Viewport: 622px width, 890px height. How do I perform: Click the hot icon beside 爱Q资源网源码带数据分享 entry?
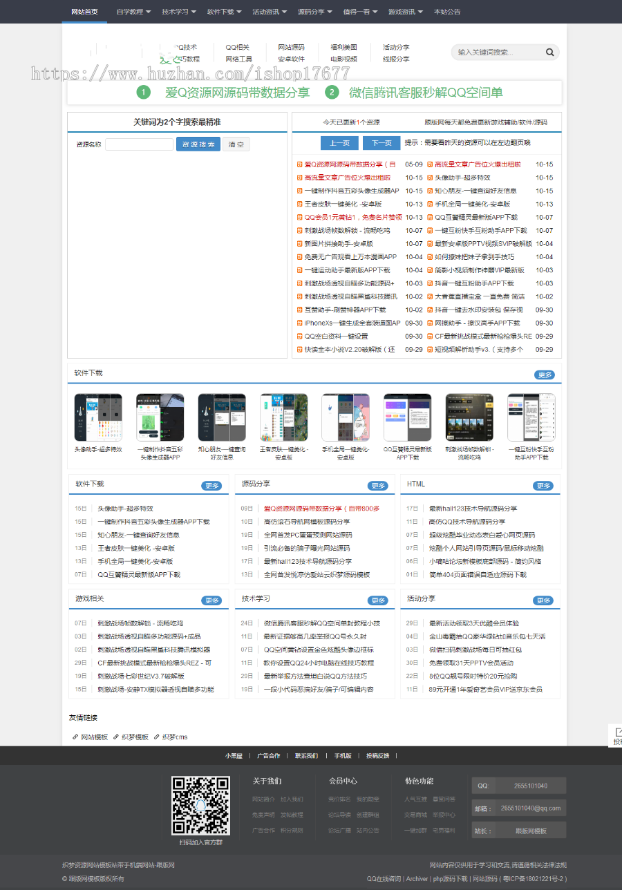(299, 164)
